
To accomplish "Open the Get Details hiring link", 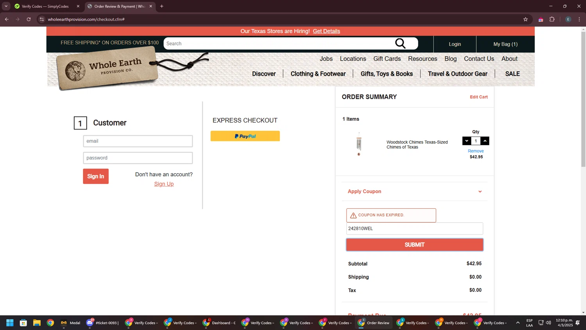I will (326, 31).
